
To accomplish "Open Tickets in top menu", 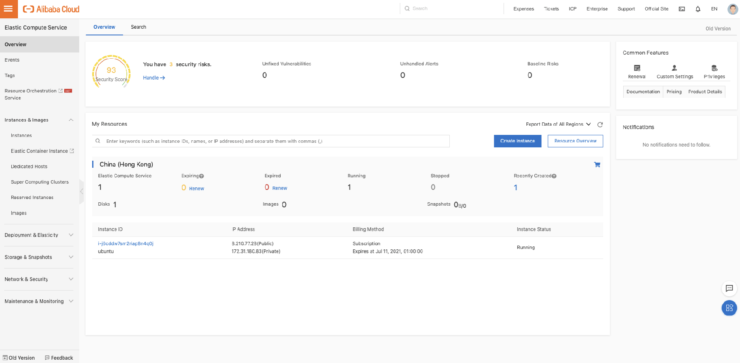I will point(551,9).
